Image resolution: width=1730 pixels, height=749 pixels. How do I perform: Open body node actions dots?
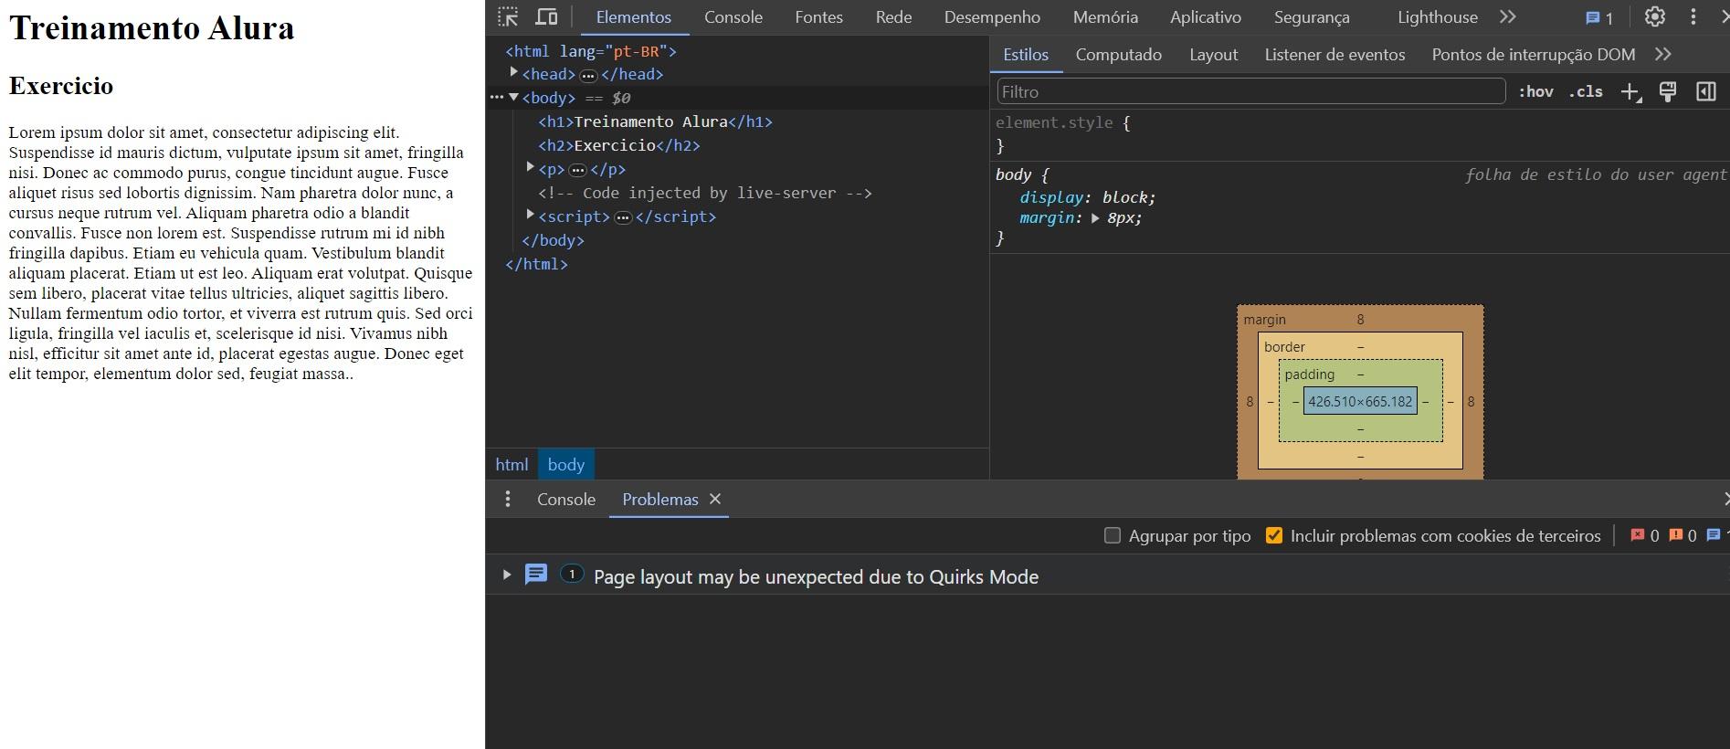click(x=496, y=97)
